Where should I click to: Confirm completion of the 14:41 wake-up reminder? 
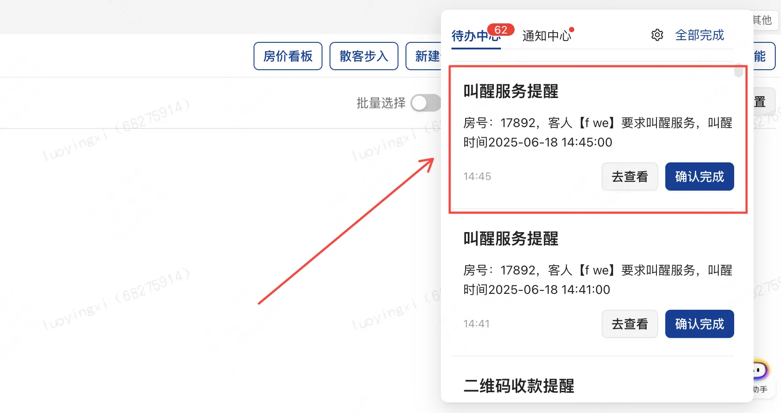(700, 324)
